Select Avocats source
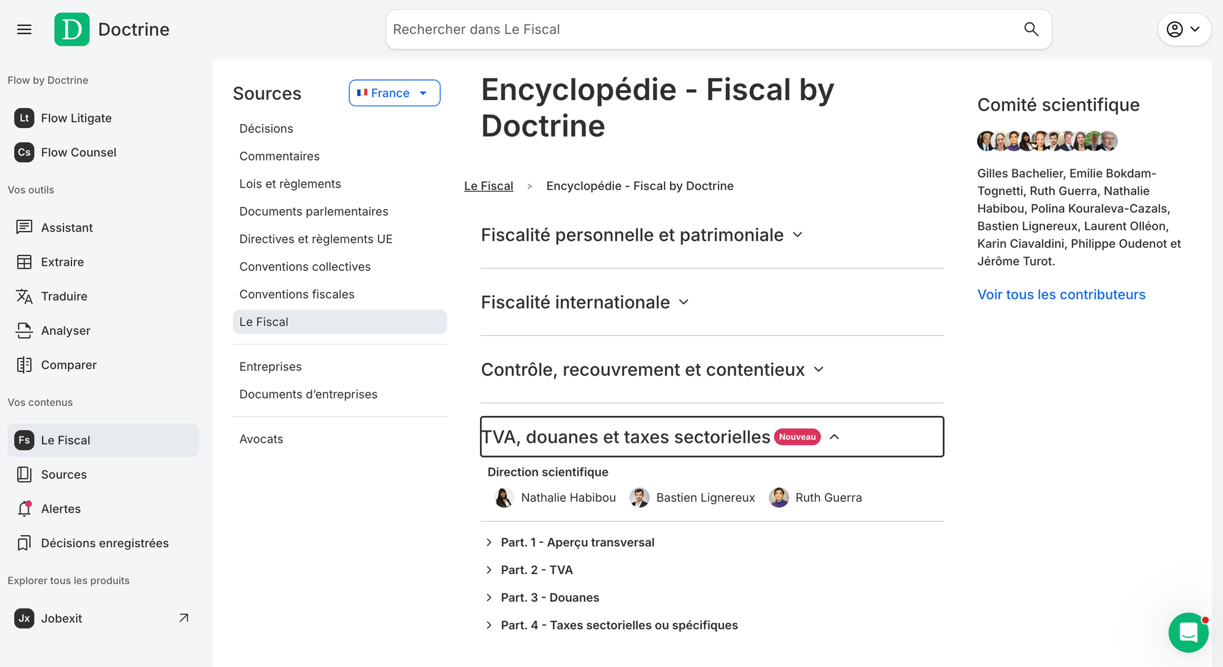The image size is (1223, 667). 261,439
